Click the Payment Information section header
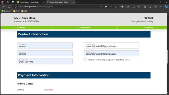This screenshot has width=169, height=95. tap(84, 75)
